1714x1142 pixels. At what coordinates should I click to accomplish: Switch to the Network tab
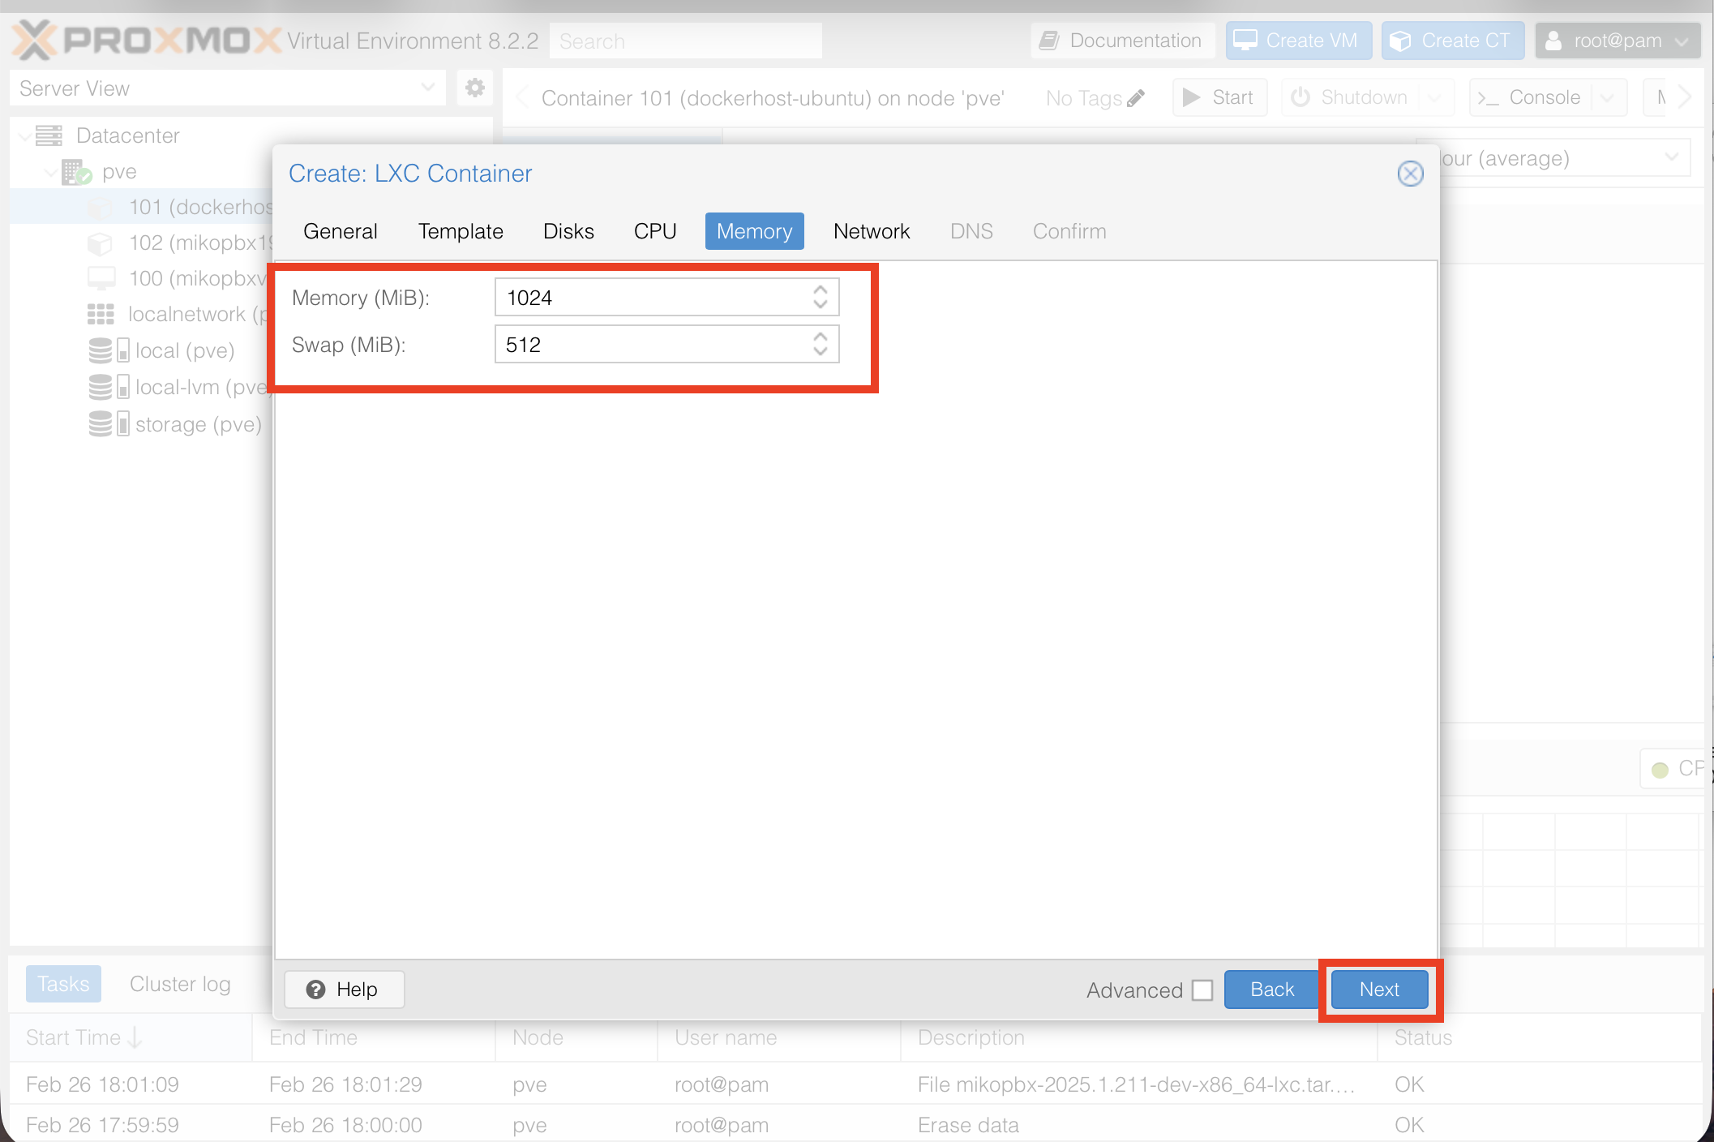click(x=872, y=231)
